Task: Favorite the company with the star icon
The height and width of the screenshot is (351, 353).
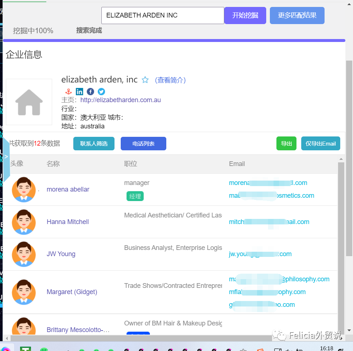Action: pyautogui.click(x=145, y=80)
